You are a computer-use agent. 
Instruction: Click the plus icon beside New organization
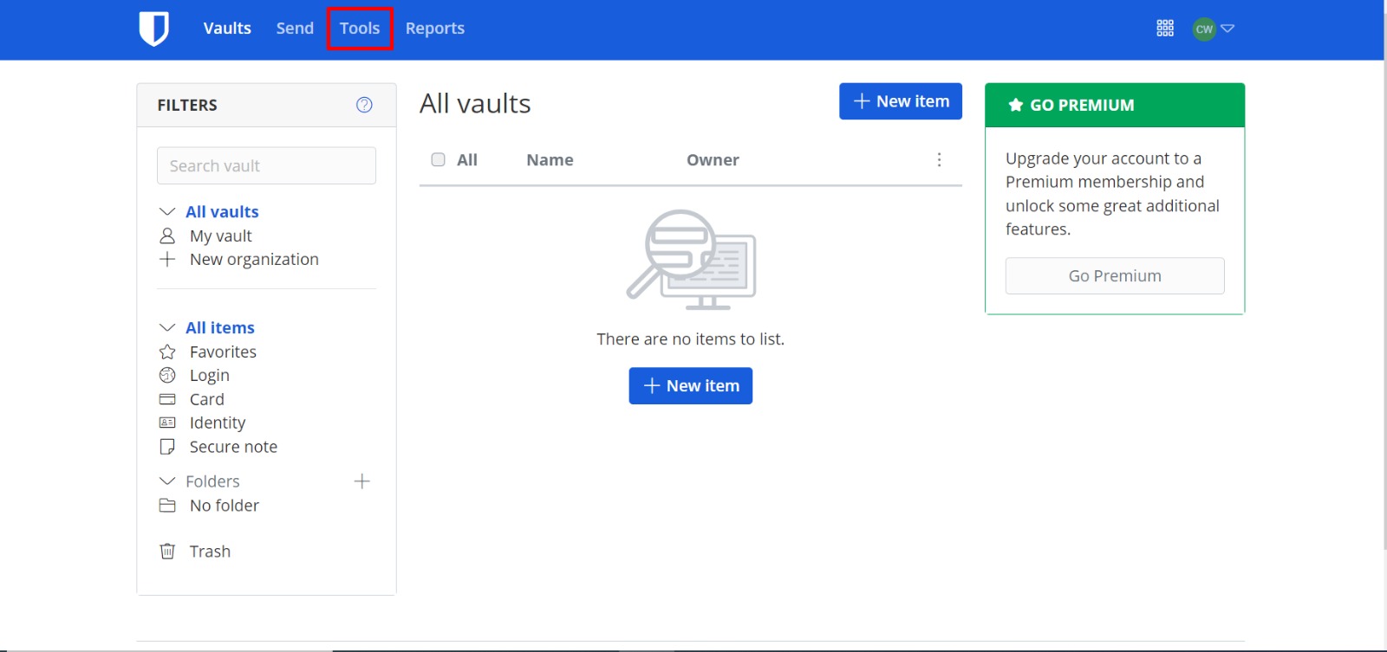(x=167, y=259)
